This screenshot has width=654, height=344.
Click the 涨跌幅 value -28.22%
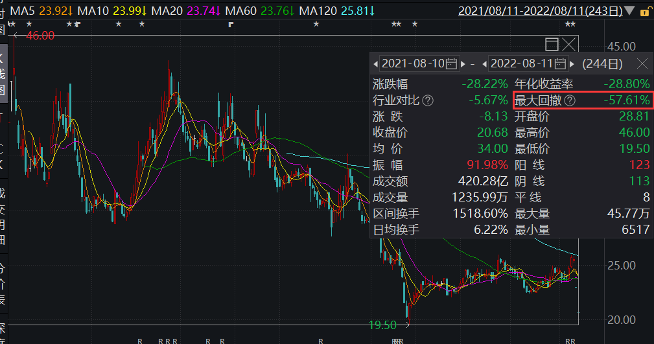click(485, 84)
